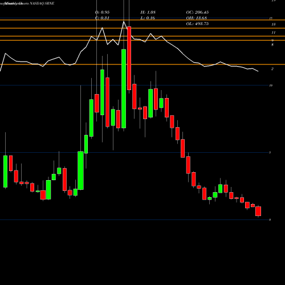Click the price axis label 10
Screen dimensions: 285x285
pos(271,85)
